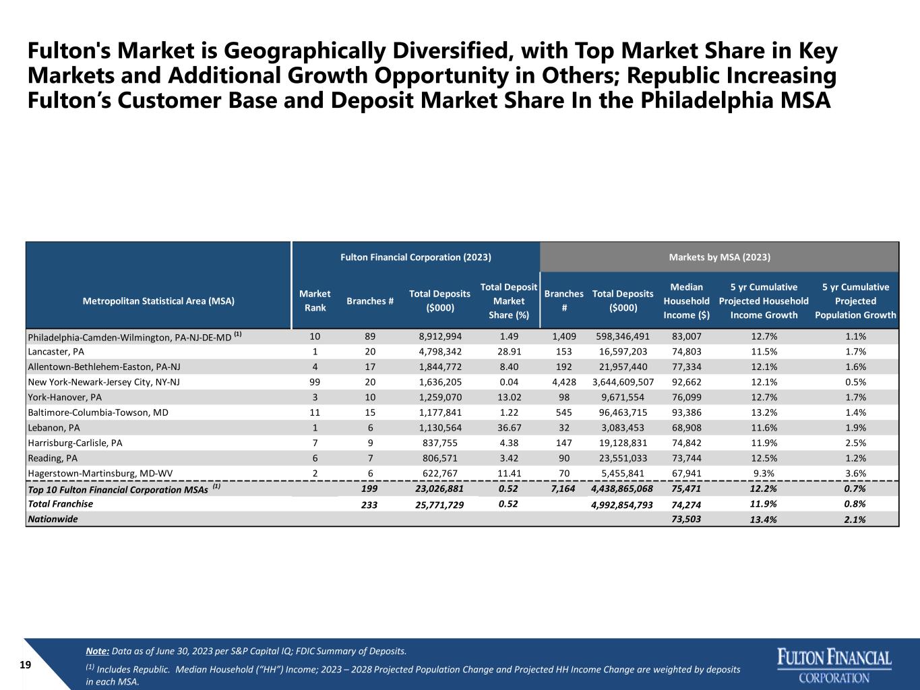Click the Nationwide median income 73,503
This screenshot has height=690, width=920.
(x=687, y=519)
